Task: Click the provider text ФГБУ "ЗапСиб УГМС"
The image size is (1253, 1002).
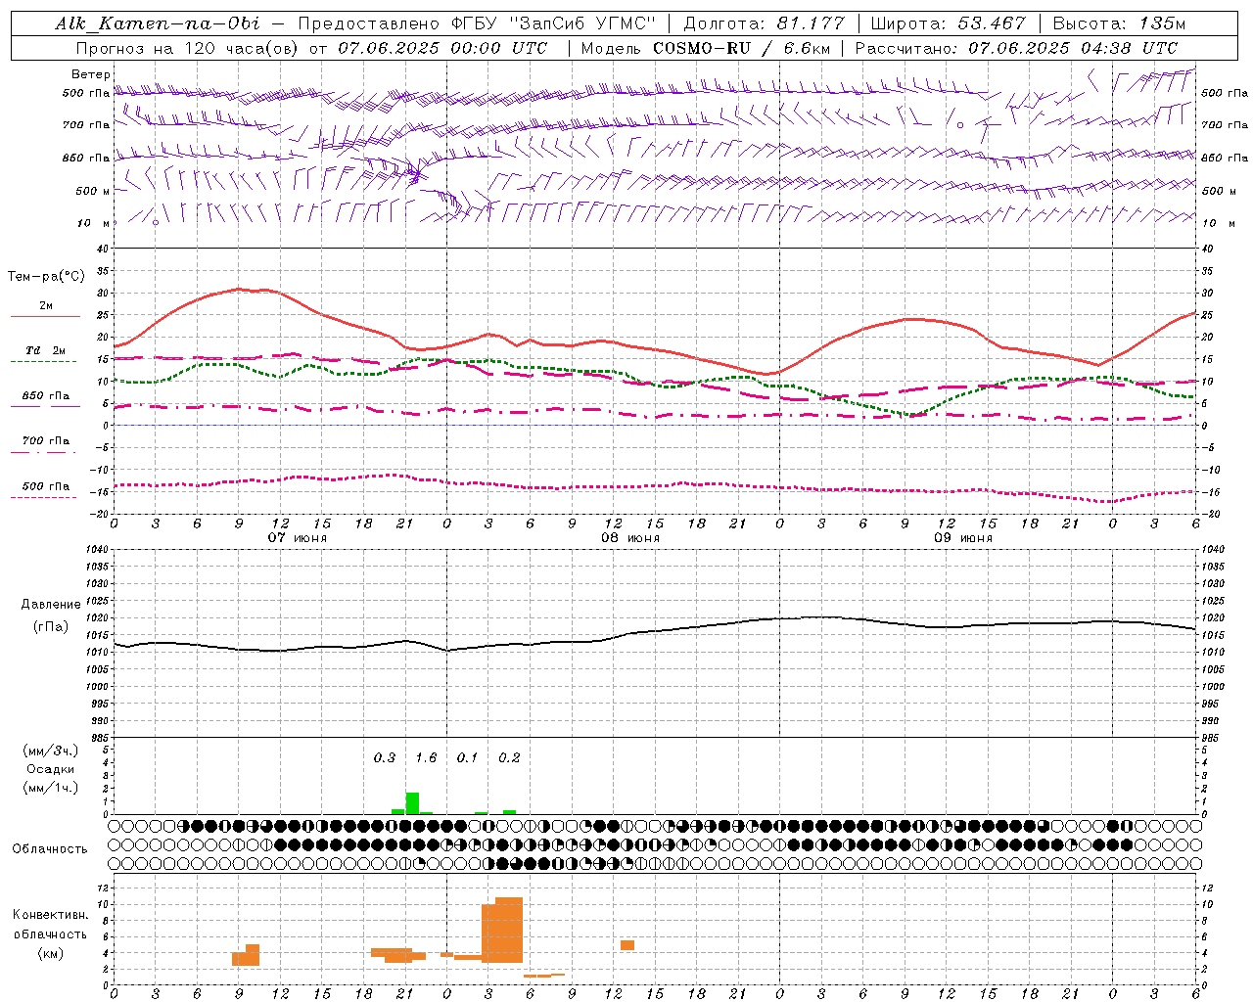Action: pos(554,23)
